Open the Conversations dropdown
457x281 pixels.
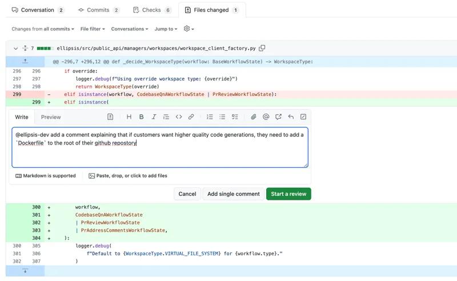pyautogui.click(x=130, y=29)
